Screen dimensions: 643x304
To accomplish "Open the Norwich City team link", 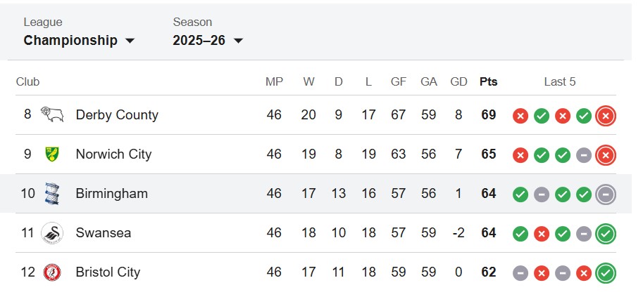I will (113, 154).
